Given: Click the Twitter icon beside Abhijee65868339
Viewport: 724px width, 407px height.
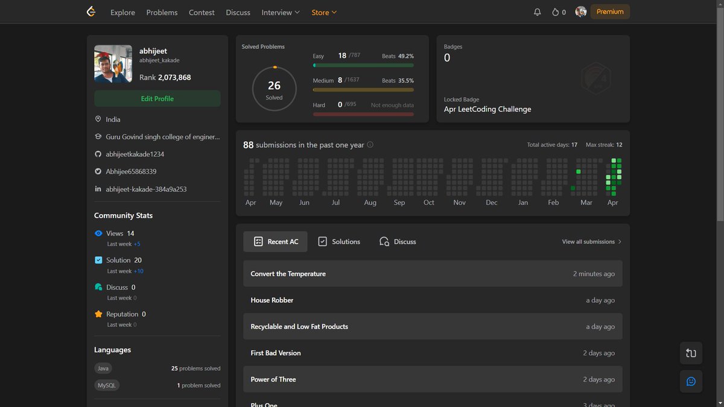Looking at the screenshot, I should point(98,172).
